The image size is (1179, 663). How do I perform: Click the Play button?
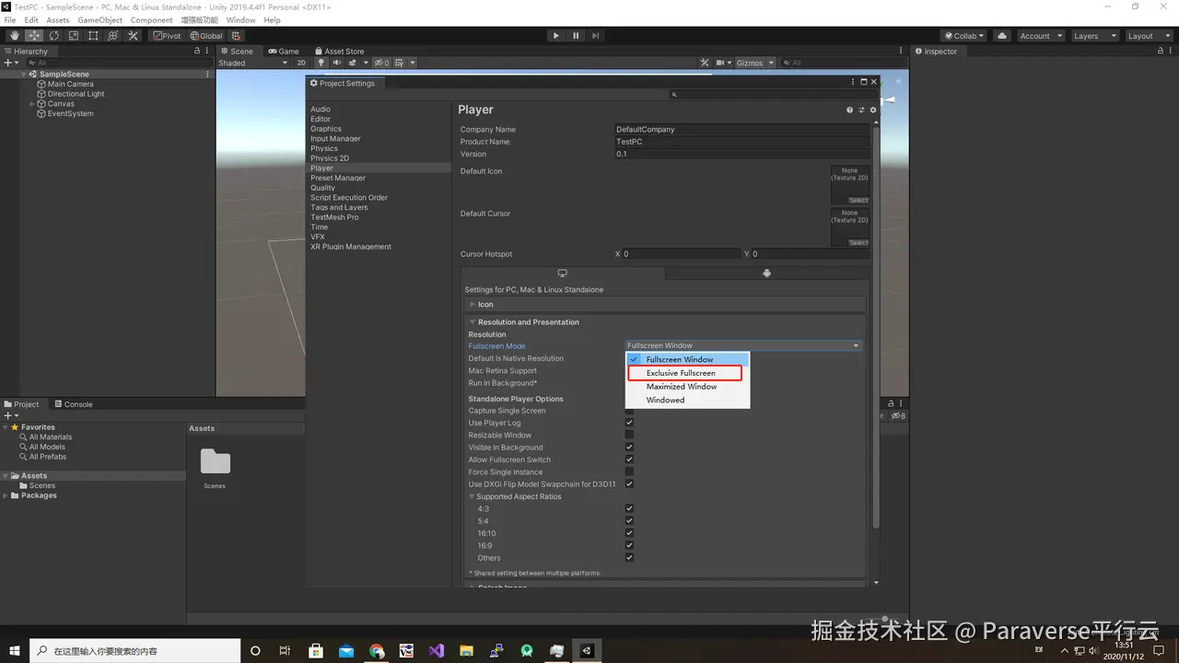[555, 36]
